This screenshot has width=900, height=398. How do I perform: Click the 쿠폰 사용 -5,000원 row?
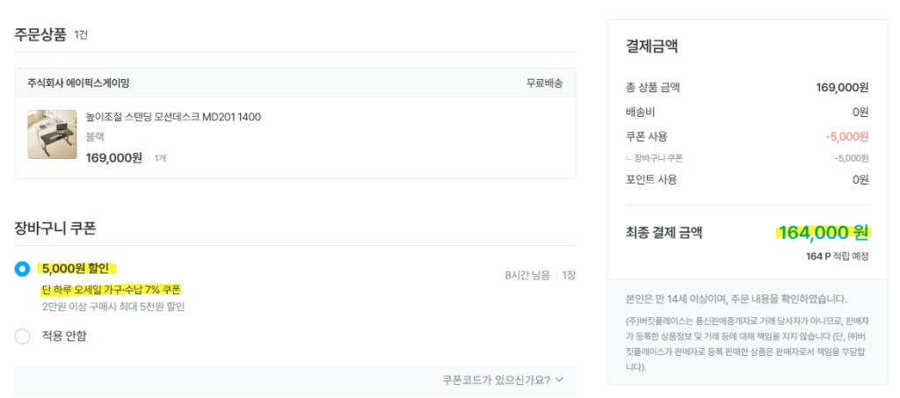(745, 136)
